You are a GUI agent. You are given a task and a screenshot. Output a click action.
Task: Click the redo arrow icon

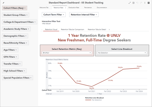[x=141, y=3]
